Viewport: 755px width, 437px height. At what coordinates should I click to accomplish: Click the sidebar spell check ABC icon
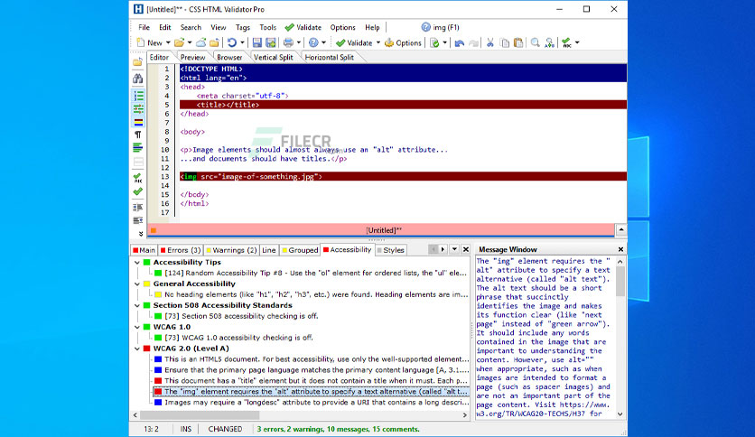138,178
